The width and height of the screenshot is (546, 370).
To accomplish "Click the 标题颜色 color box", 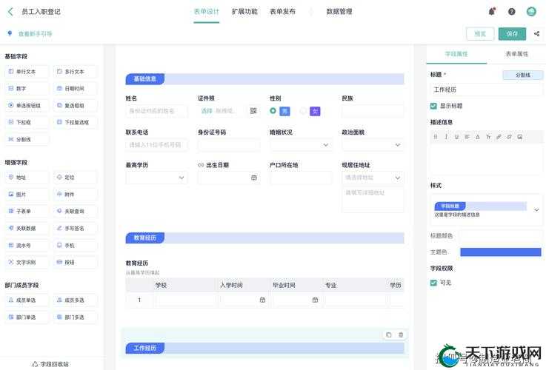I will [501, 236].
